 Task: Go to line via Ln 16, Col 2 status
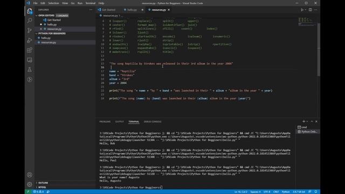pyautogui.click(x=241, y=192)
